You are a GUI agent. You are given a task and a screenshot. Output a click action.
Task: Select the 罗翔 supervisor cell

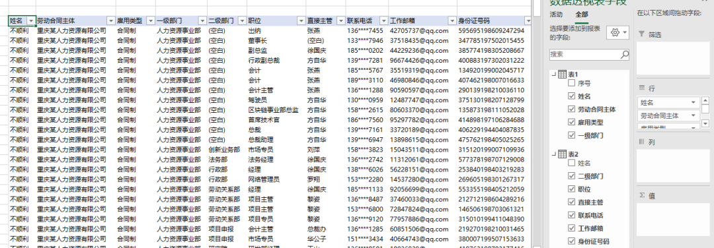[325, 179]
